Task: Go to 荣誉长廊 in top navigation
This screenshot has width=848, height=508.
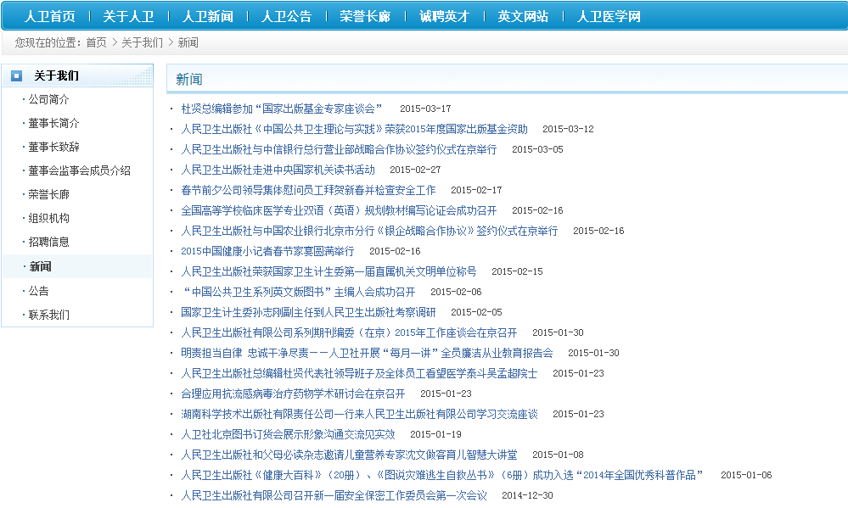Action: (x=365, y=16)
